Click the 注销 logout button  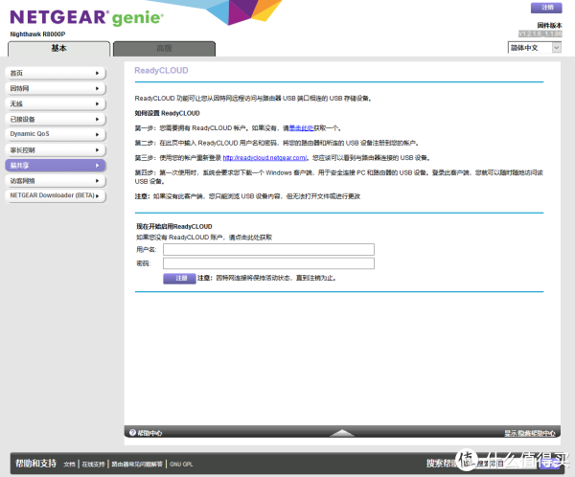[x=546, y=8]
